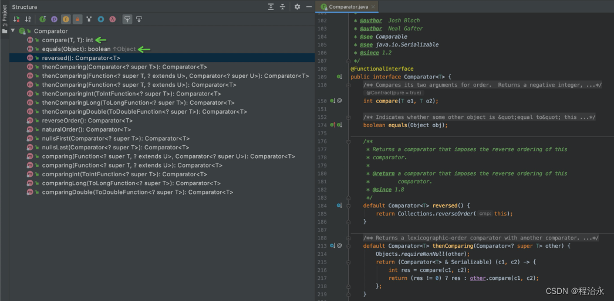Click method icon beside comparingDouble
The image size is (614, 301).
pos(30,192)
